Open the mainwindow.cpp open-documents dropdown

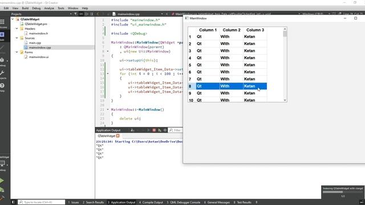point(162,14)
